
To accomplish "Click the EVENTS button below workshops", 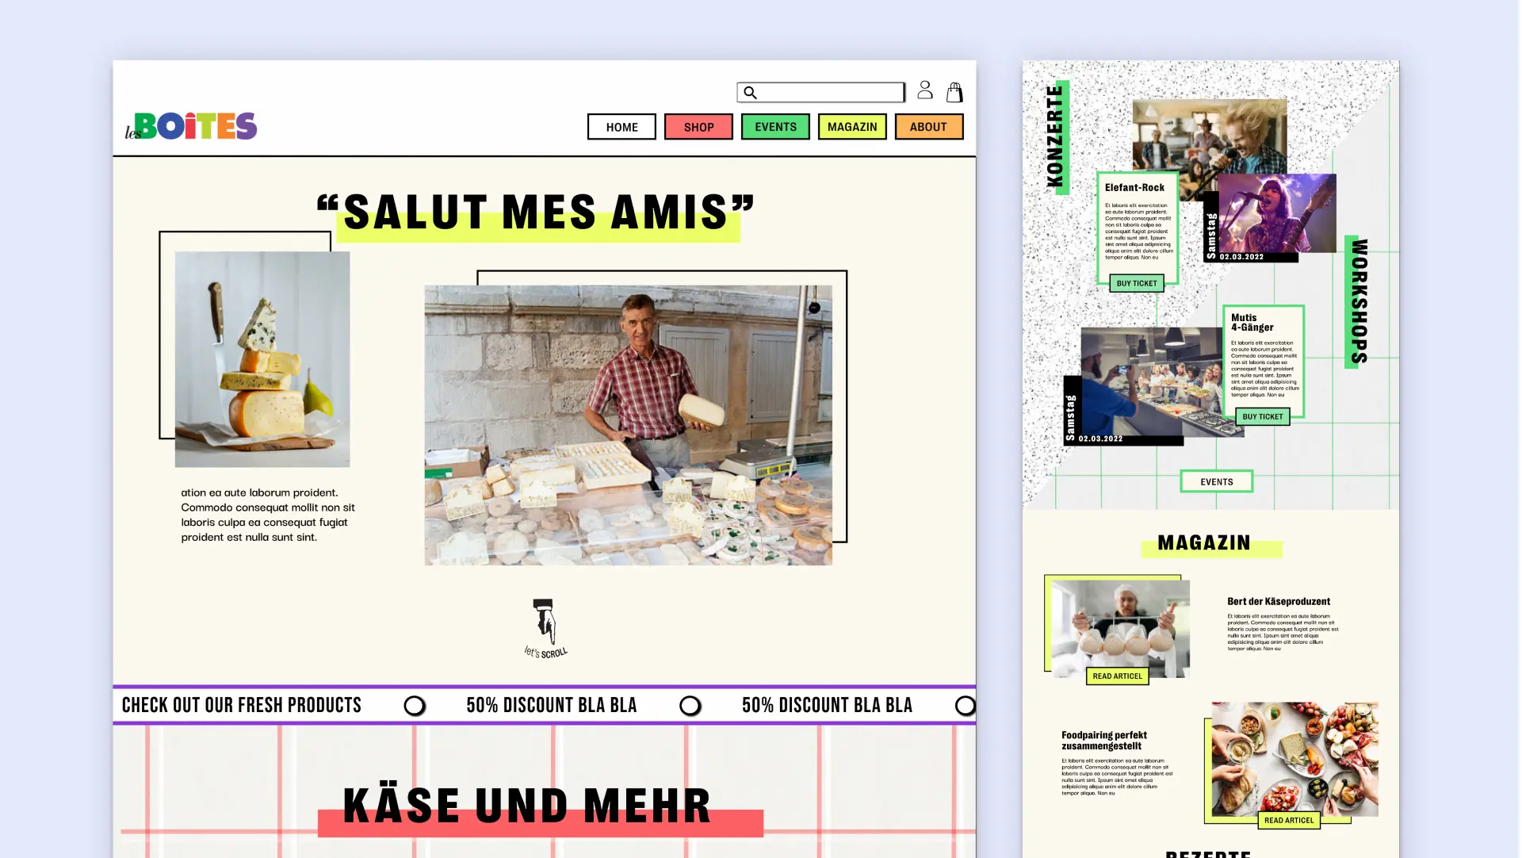I will (1216, 481).
